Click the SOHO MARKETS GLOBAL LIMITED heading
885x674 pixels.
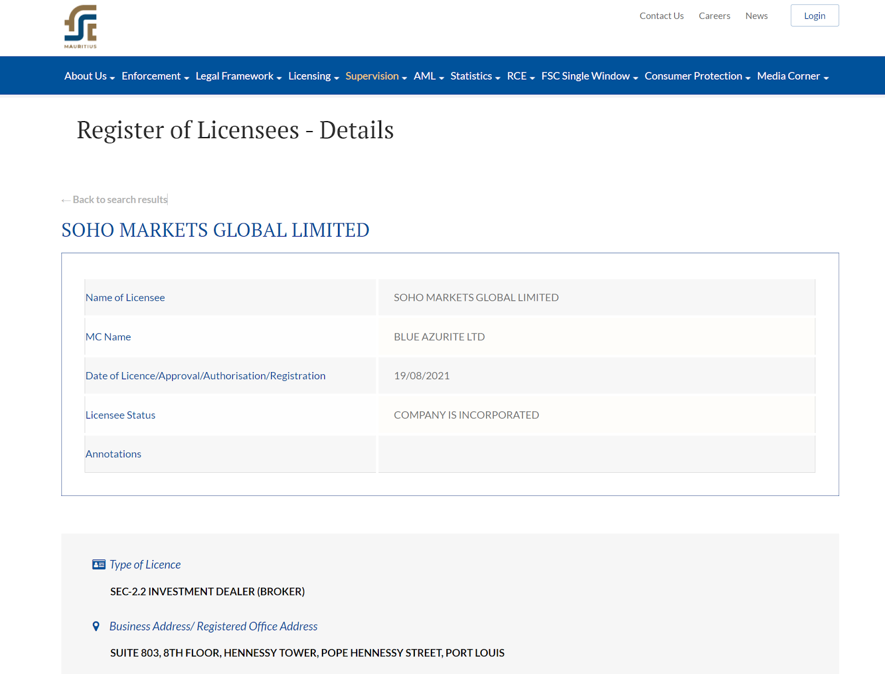(215, 230)
